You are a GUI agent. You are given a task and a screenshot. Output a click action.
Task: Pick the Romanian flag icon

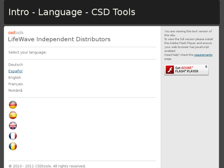click(13, 146)
